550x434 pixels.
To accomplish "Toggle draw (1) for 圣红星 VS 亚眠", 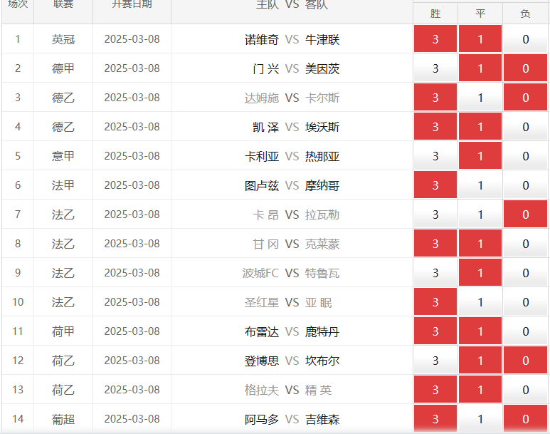I will tap(480, 301).
